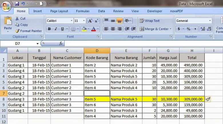Toggle bold formatting
This screenshot has height=124, width=223.
coord(49,29)
